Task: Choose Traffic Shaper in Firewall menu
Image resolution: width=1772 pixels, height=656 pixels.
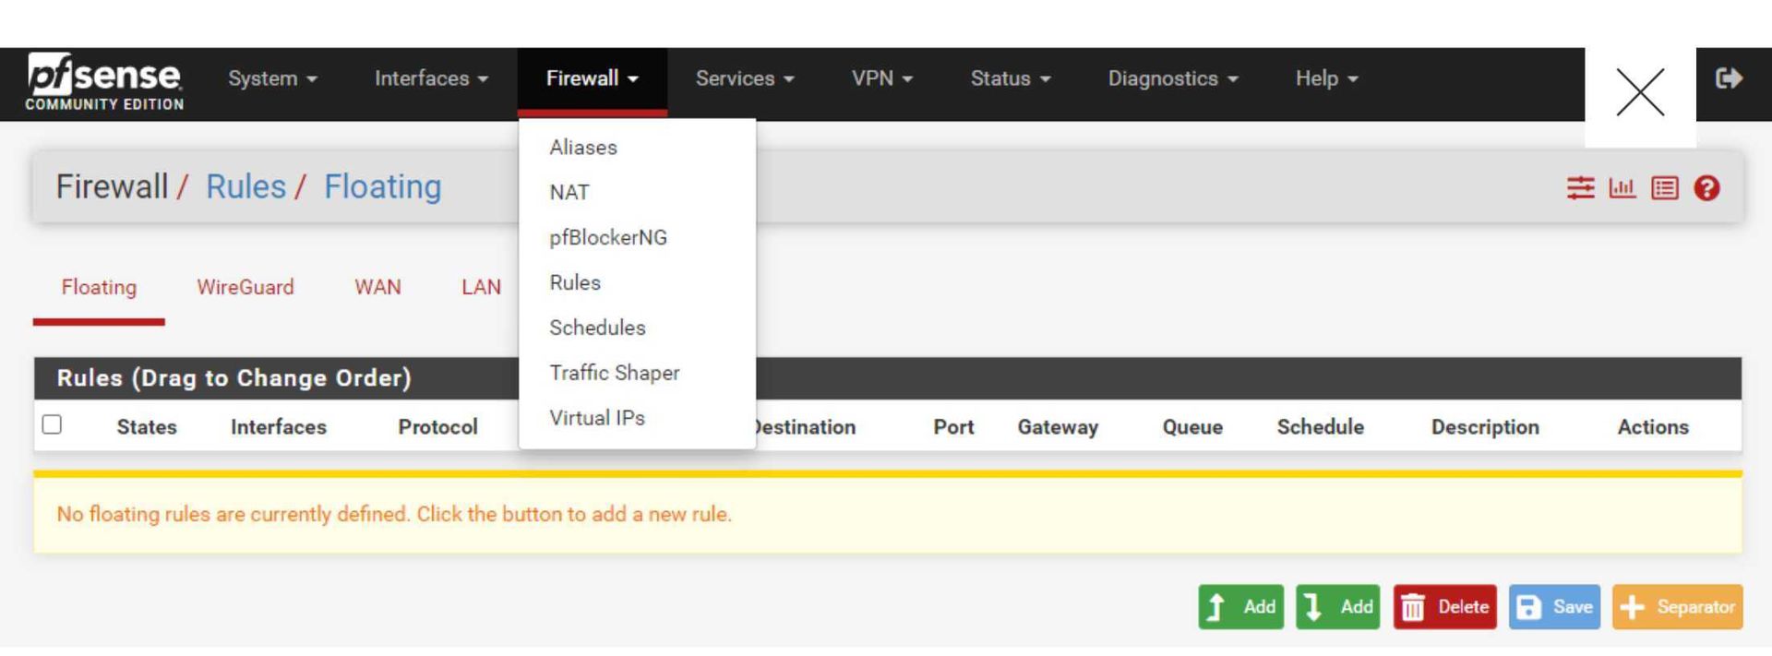Action: [614, 373]
